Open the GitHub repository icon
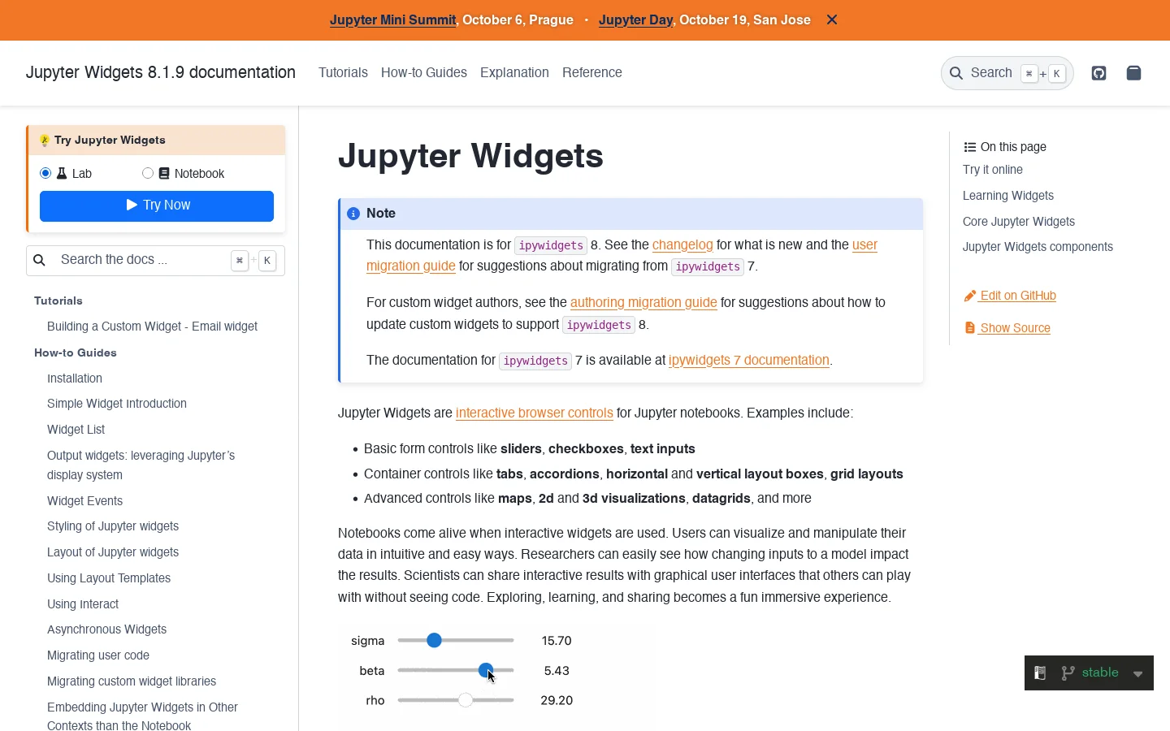 click(1098, 73)
